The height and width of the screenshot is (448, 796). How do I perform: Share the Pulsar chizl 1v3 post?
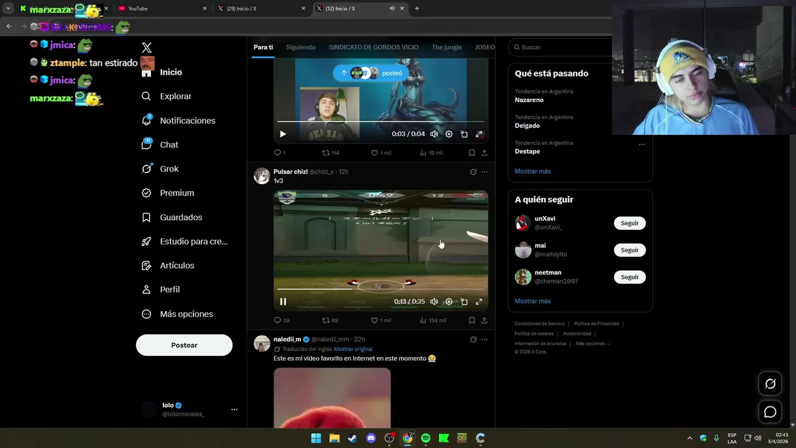point(484,320)
